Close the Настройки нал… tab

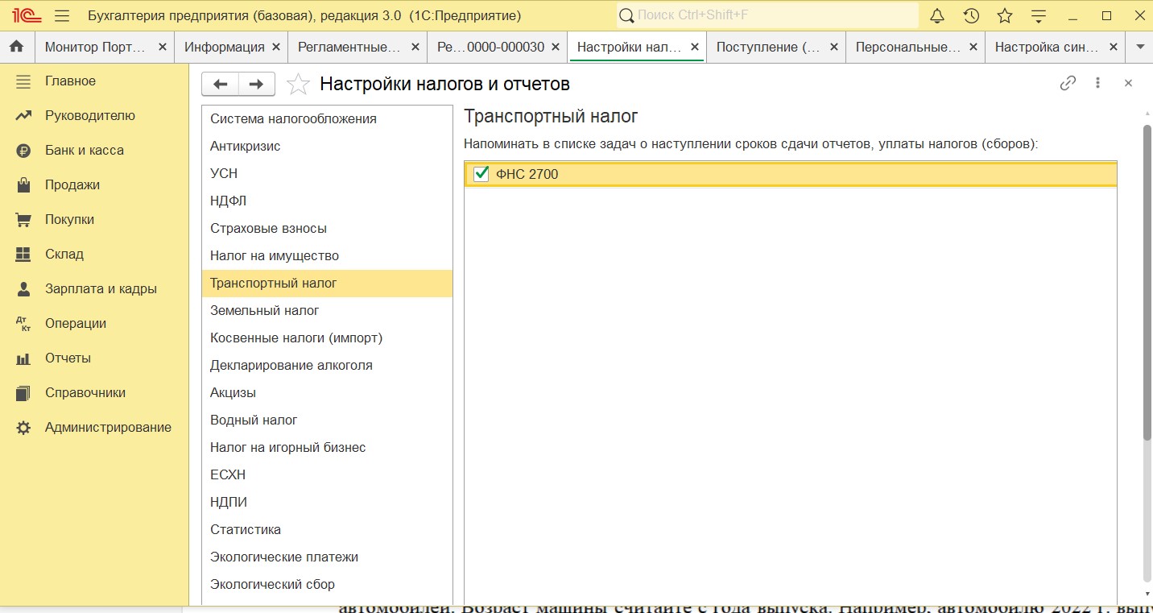click(694, 47)
